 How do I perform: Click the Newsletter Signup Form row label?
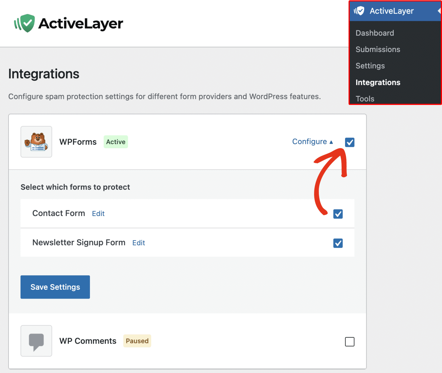(79, 242)
